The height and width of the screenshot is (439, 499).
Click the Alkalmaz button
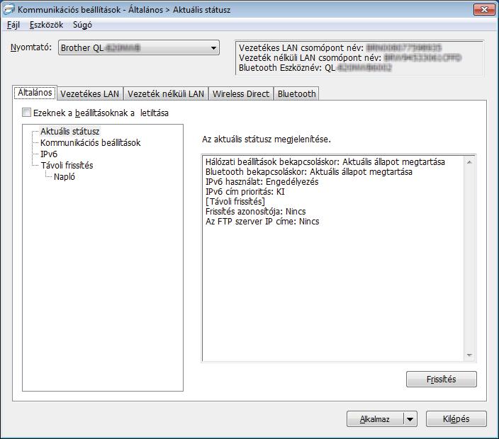tap(375, 419)
